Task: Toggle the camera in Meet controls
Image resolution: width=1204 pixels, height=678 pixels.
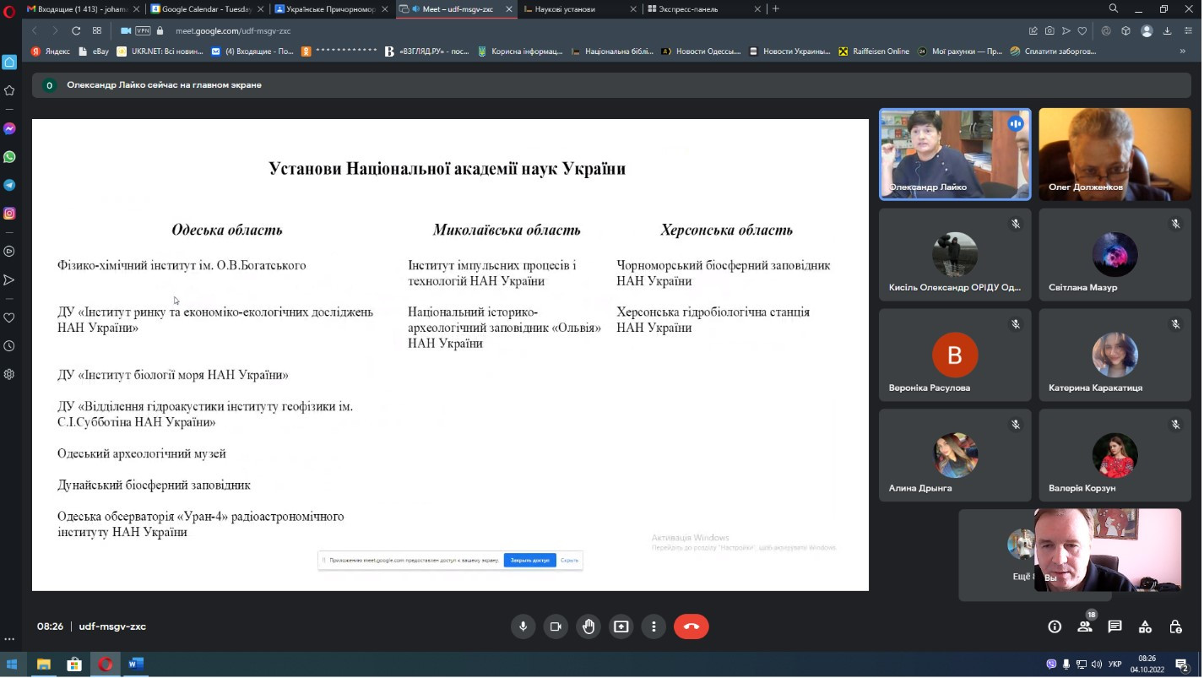Action: [556, 626]
